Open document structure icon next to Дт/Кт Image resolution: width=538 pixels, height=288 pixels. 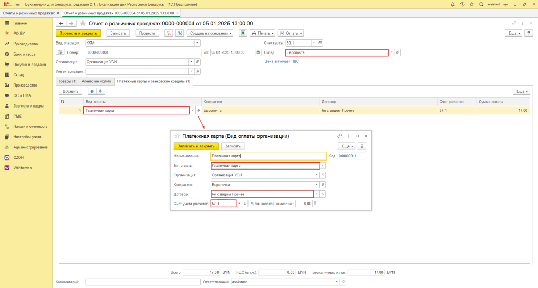click(x=180, y=33)
